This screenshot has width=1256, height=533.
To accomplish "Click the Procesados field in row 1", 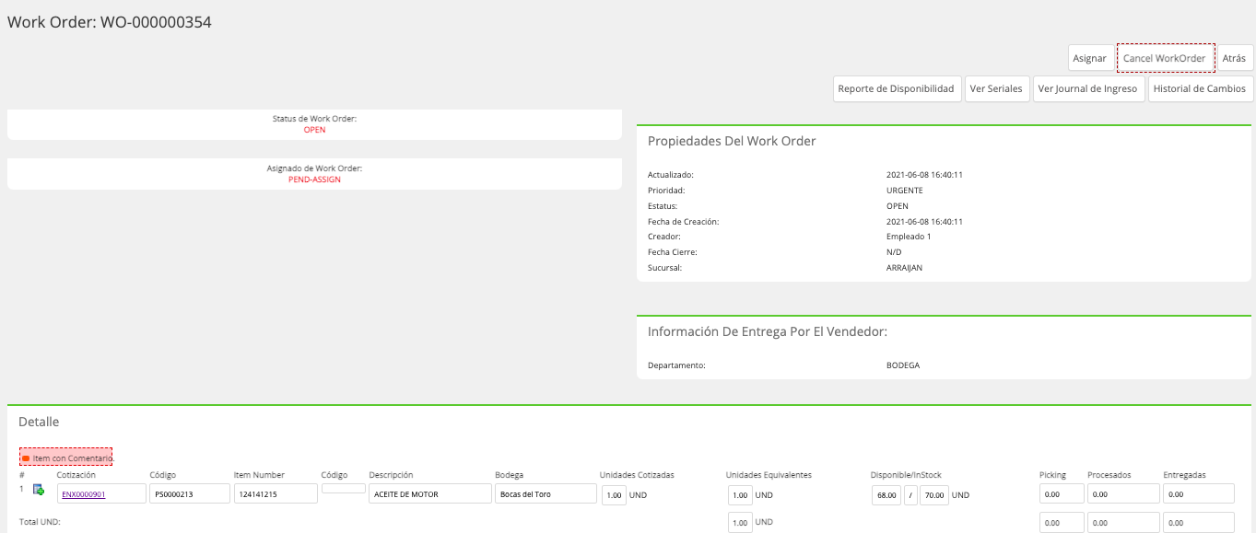I will [x=1123, y=494].
